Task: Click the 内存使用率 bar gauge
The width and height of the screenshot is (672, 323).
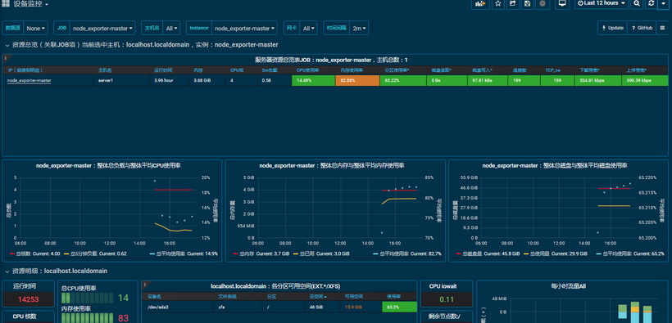Action: coord(88,318)
